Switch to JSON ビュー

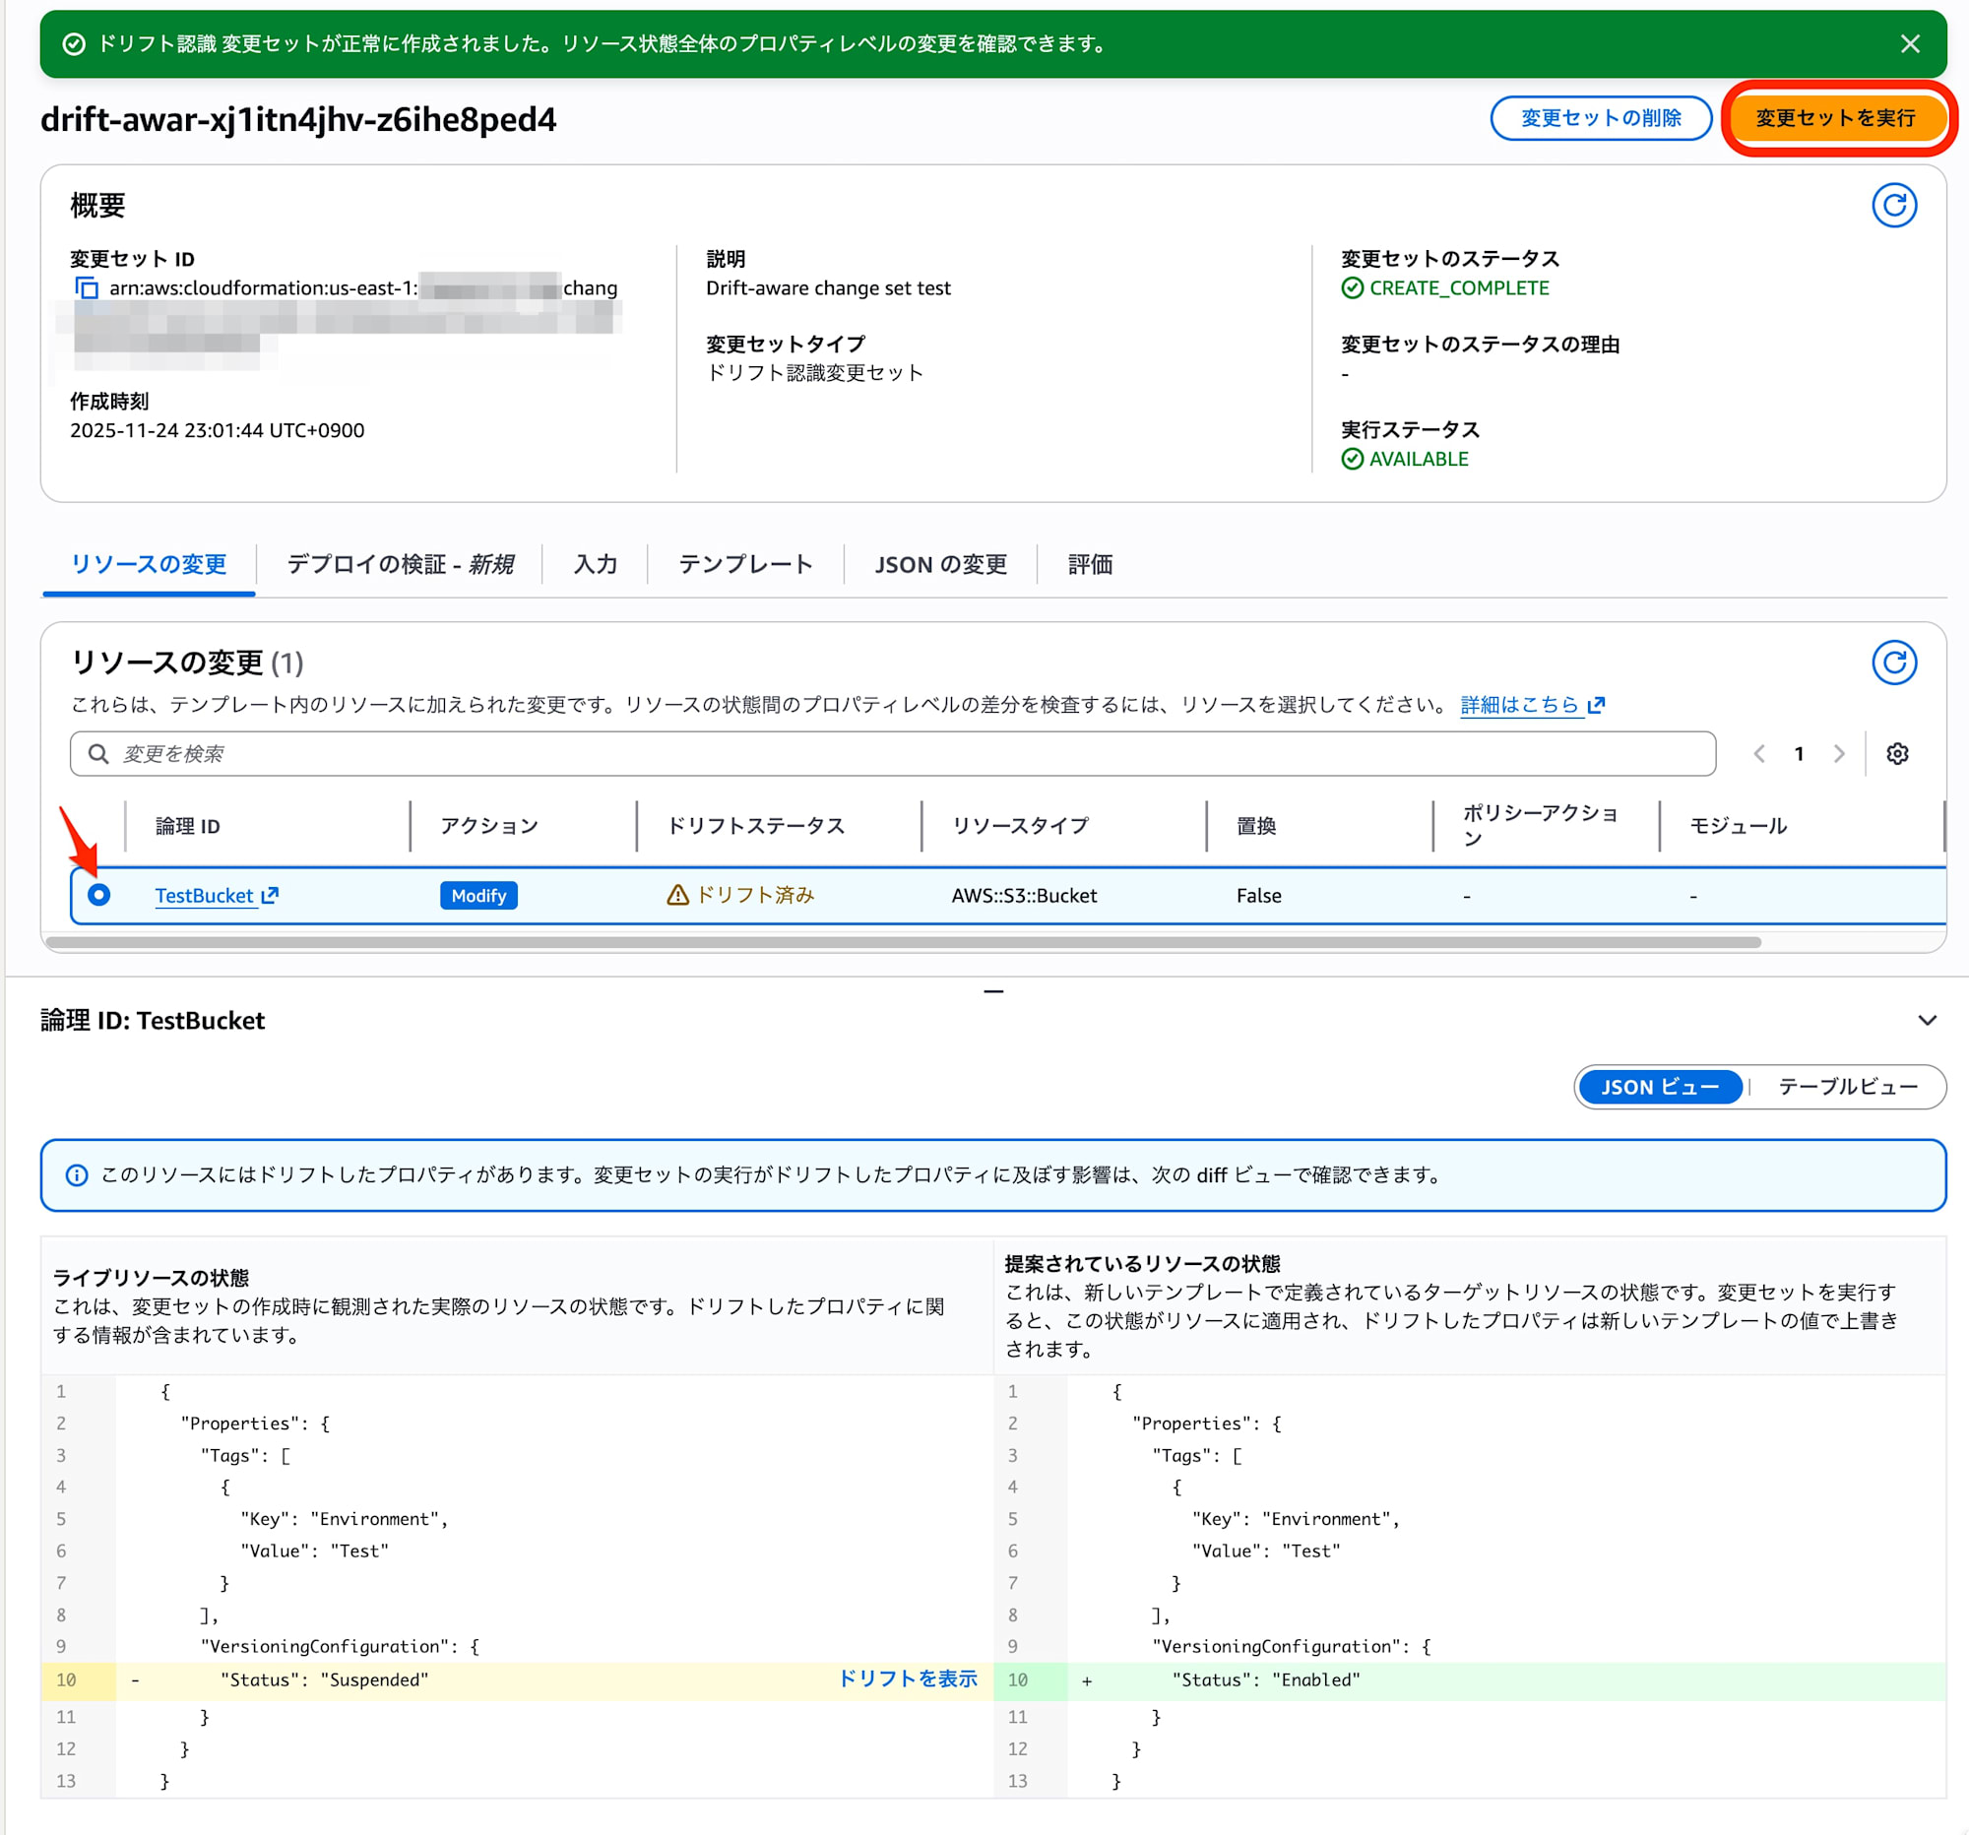(x=1660, y=1087)
